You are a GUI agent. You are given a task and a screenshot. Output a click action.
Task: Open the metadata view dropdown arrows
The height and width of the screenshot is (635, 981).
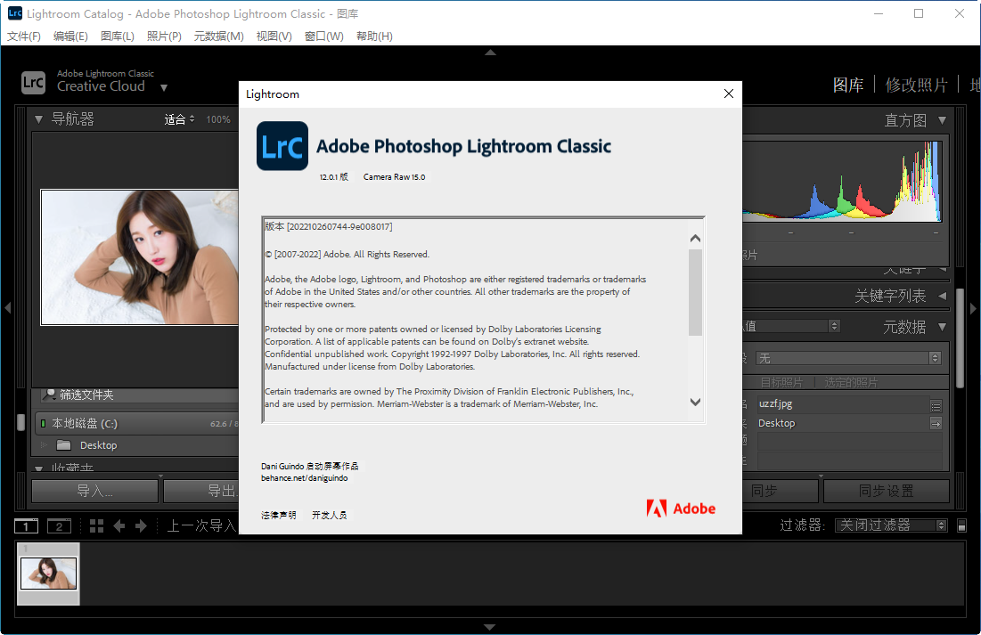click(x=834, y=326)
